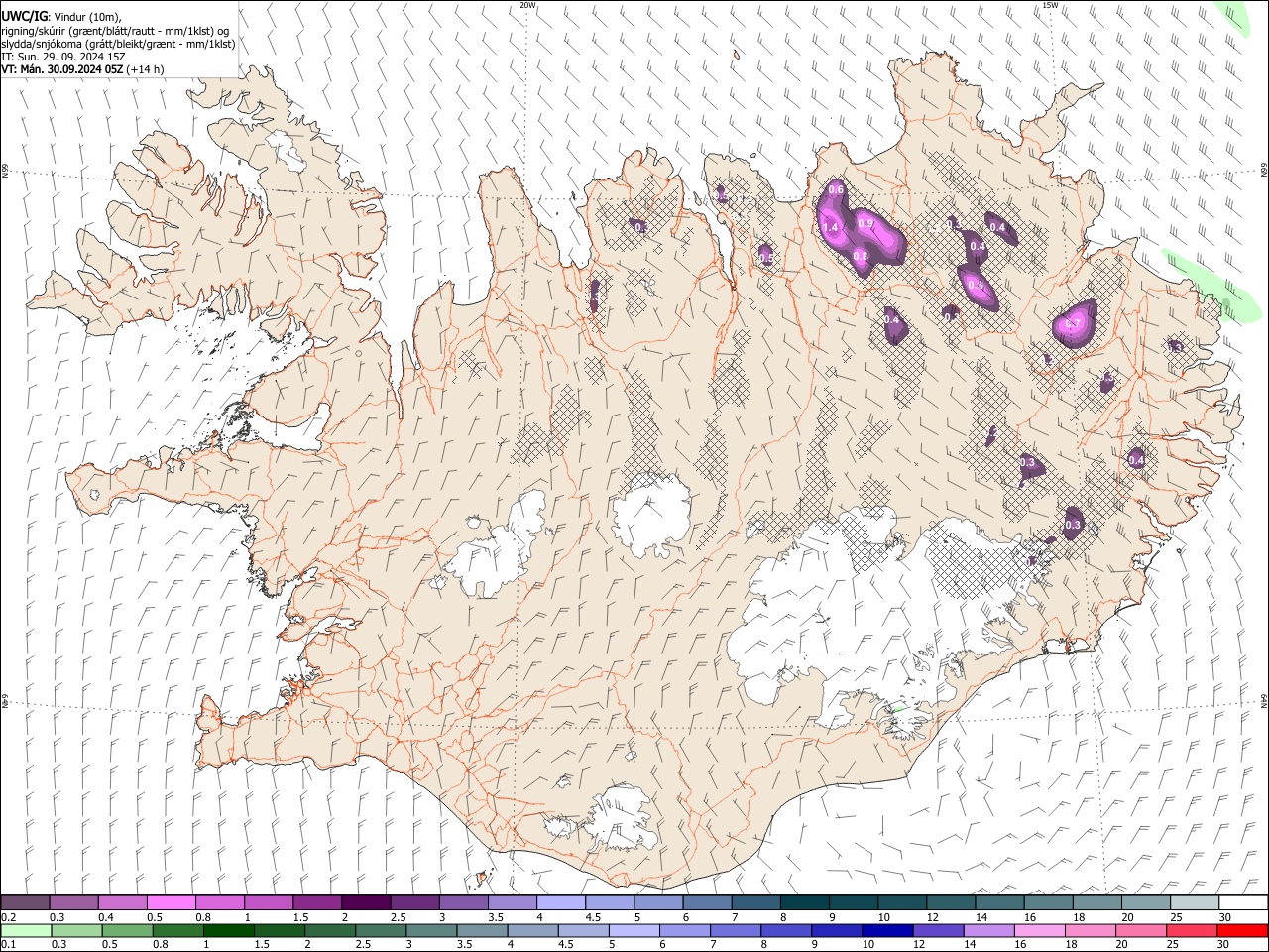Select the 1.5 purple swatch in top legend row
The image size is (1269, 952).
[316, 902]
